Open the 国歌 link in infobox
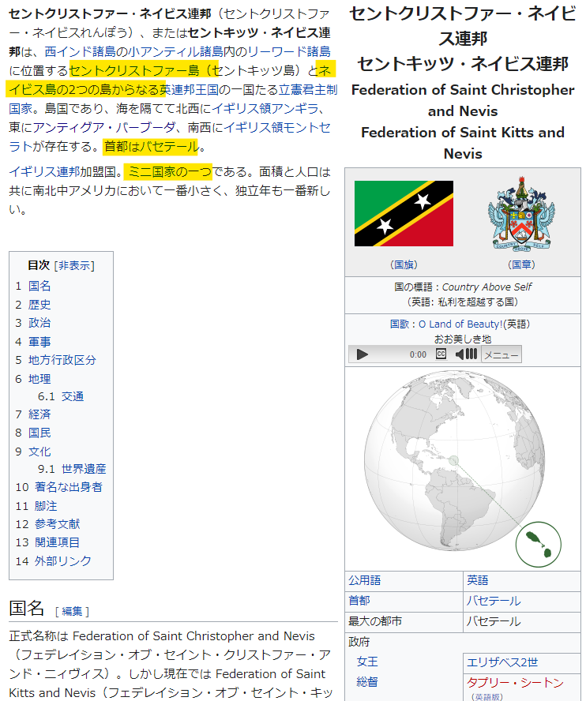The width and height of the screenshot is (586, 701). [x=400, y=324]
